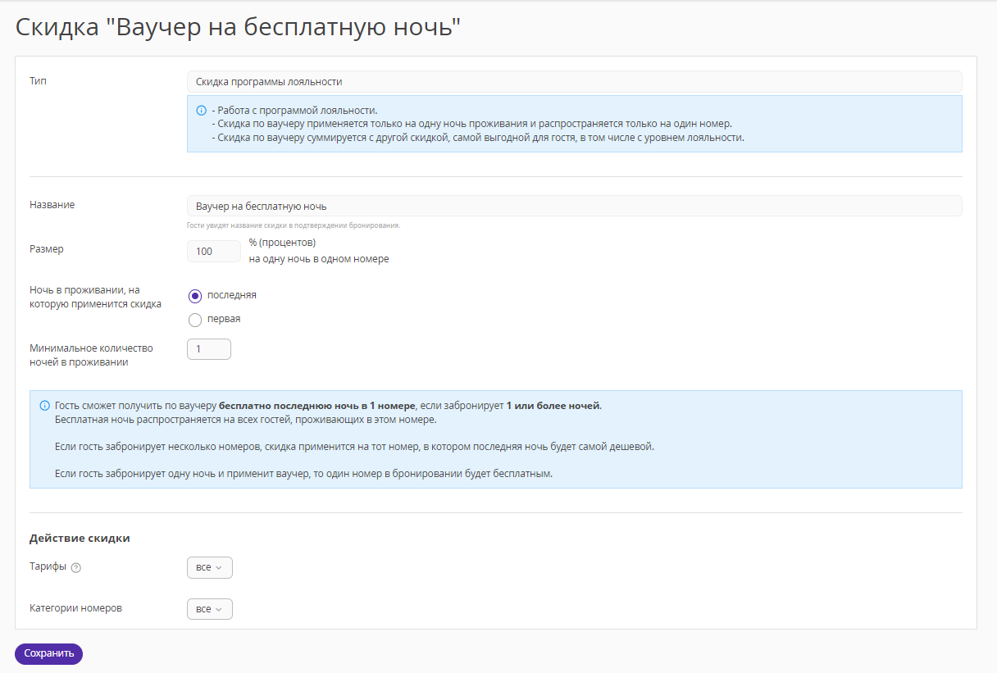The width and height of the screenshot is (997, 673).
Task: Click the help icon next to Тарифы
Action: (x=76, y=568)
